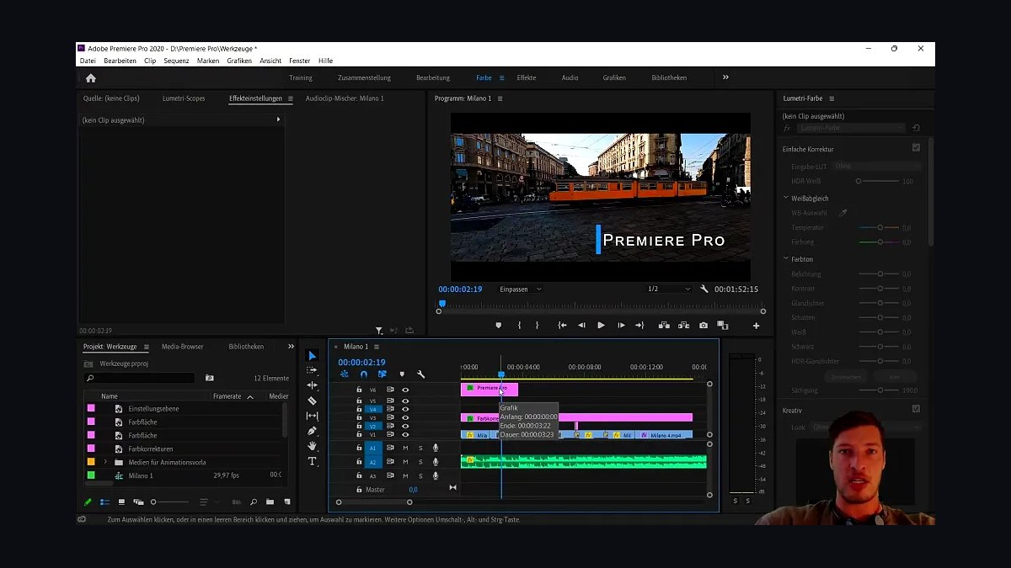1011x568 pixels.
Task: Toggle V4 track targeting
Action: click(x=373, y=409)
